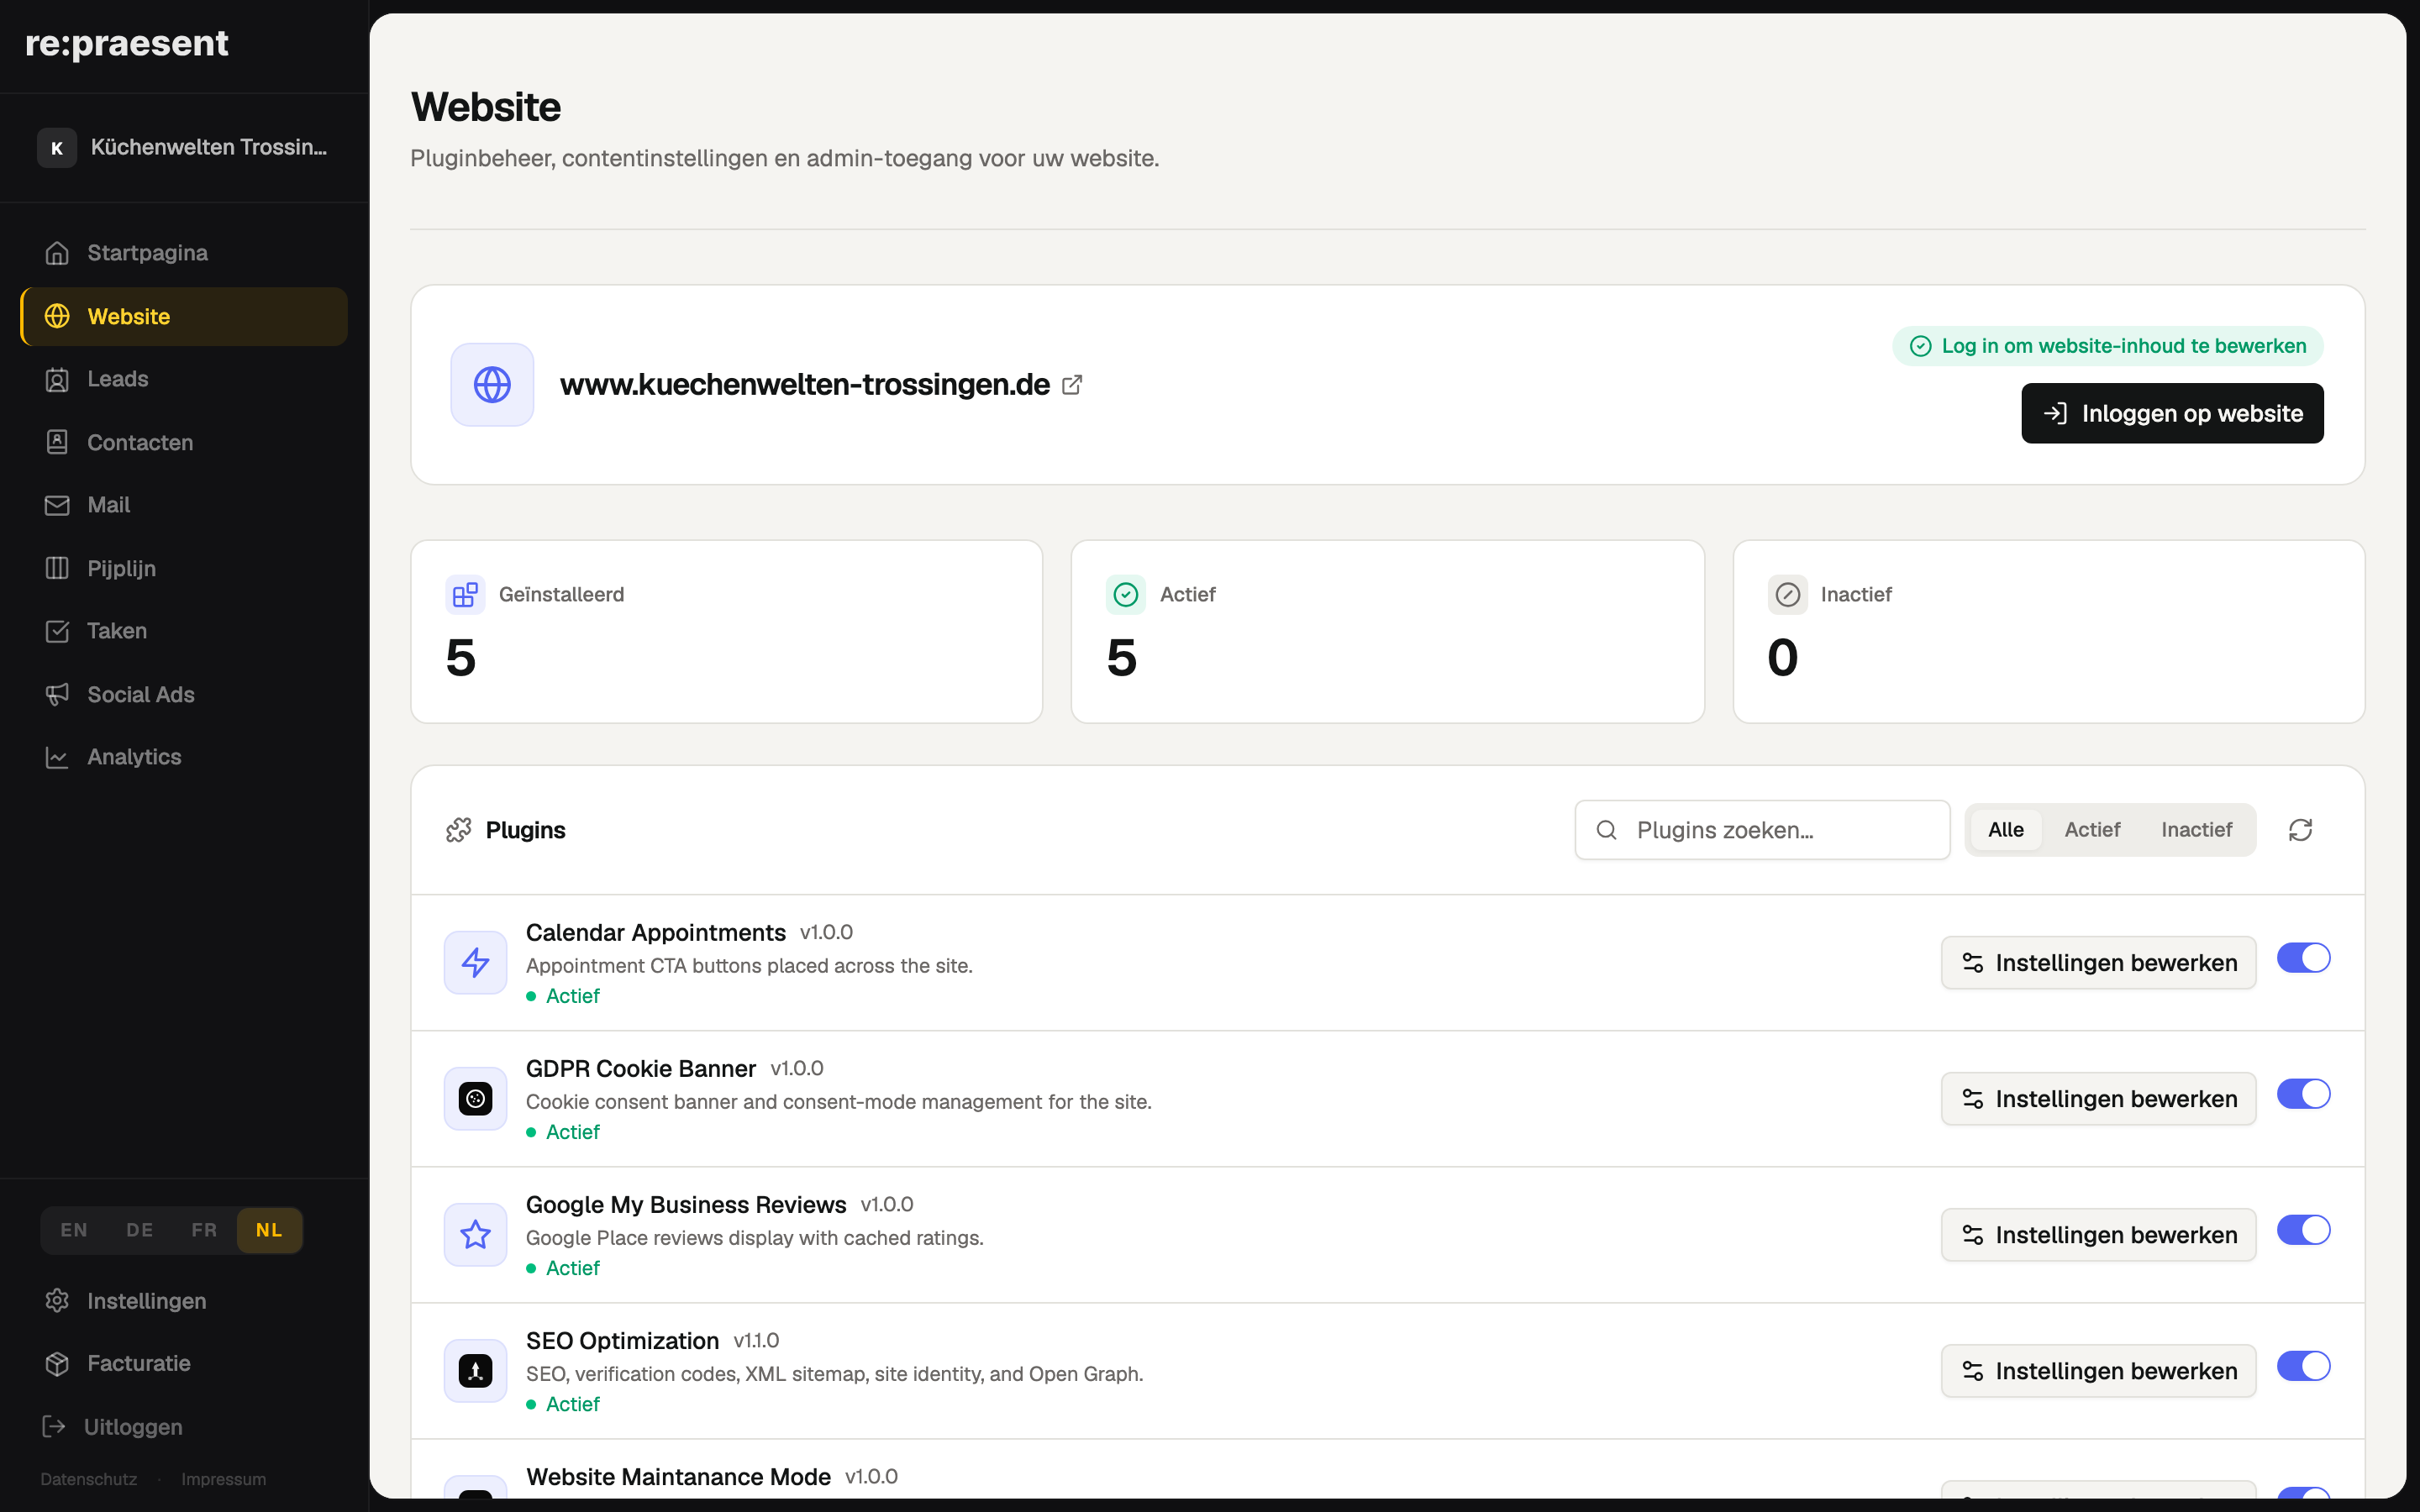Click the Plugins puzzle icon
Image resolution: width=2420 pixels, height=1512 pixels.
point(459,830)
